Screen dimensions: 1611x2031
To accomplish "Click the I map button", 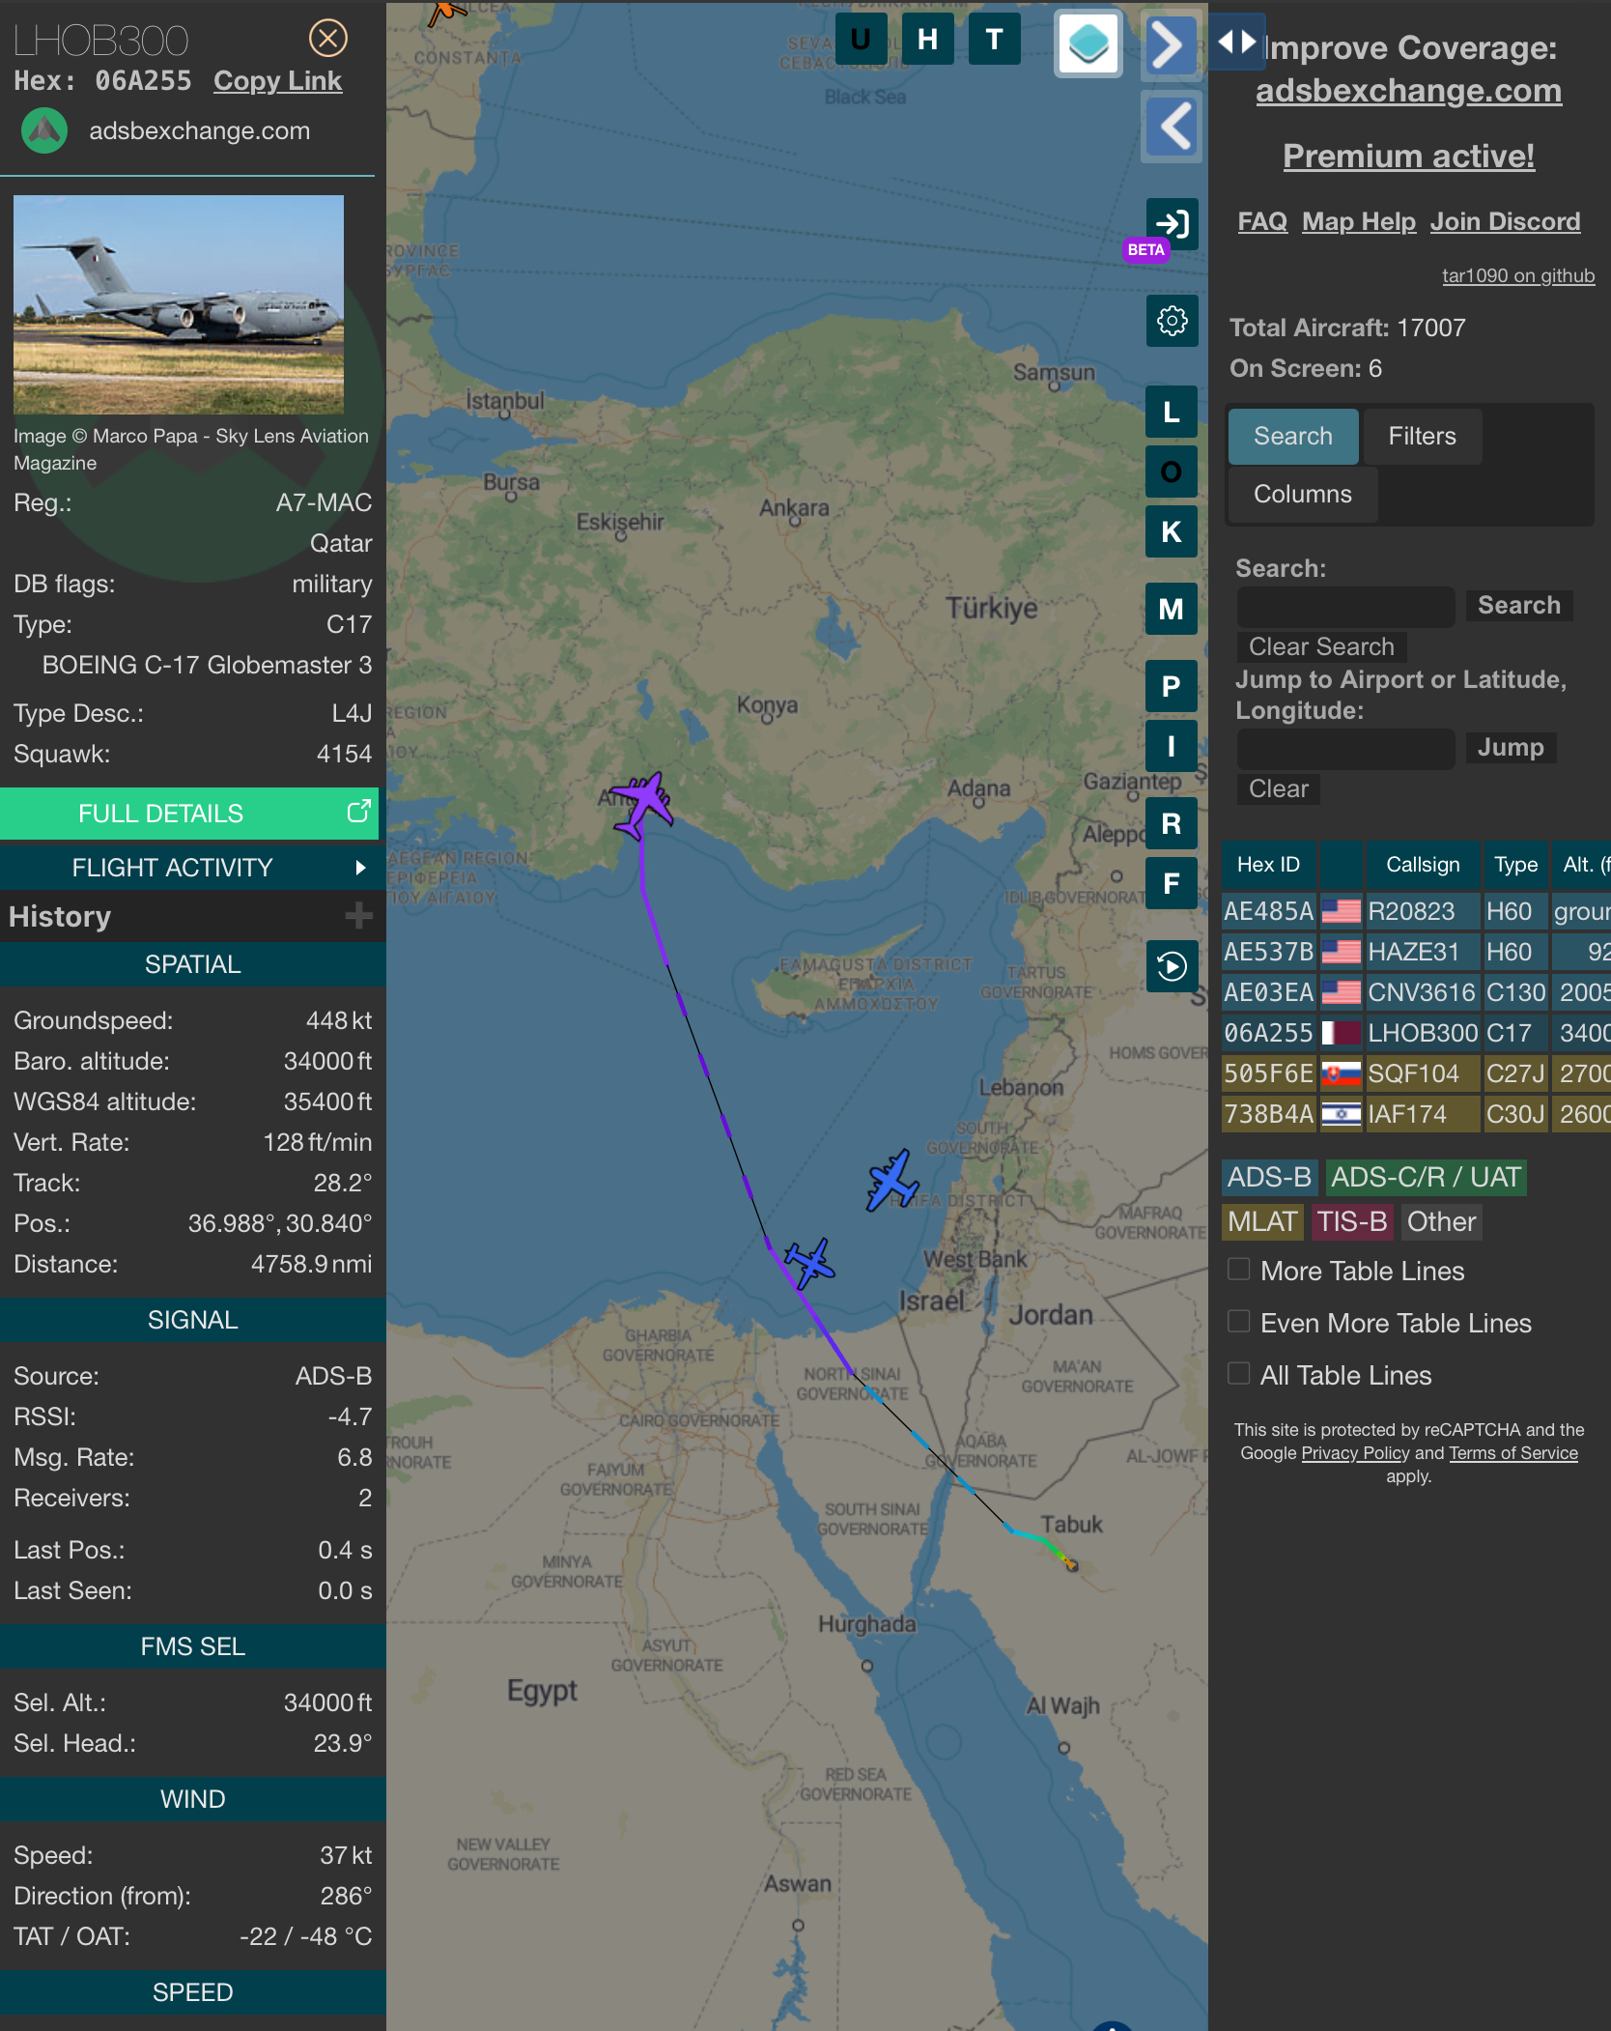I will pos(1172,746).
